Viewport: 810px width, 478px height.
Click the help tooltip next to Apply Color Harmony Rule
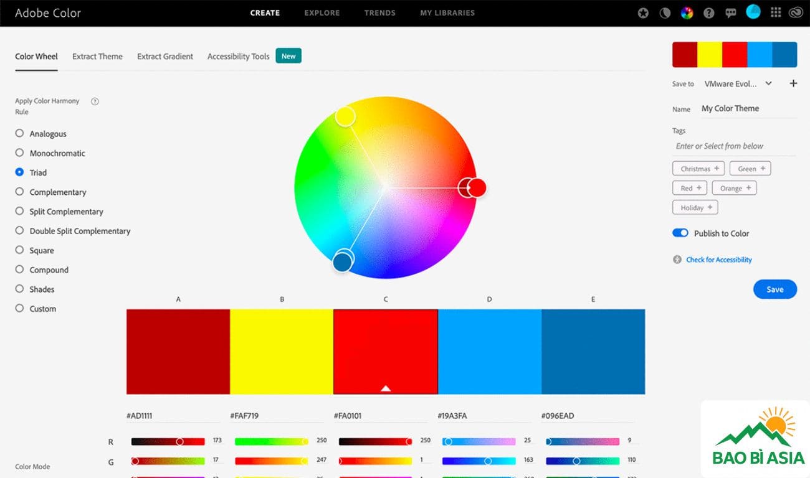pyautogui.click(x=94, y=100)
